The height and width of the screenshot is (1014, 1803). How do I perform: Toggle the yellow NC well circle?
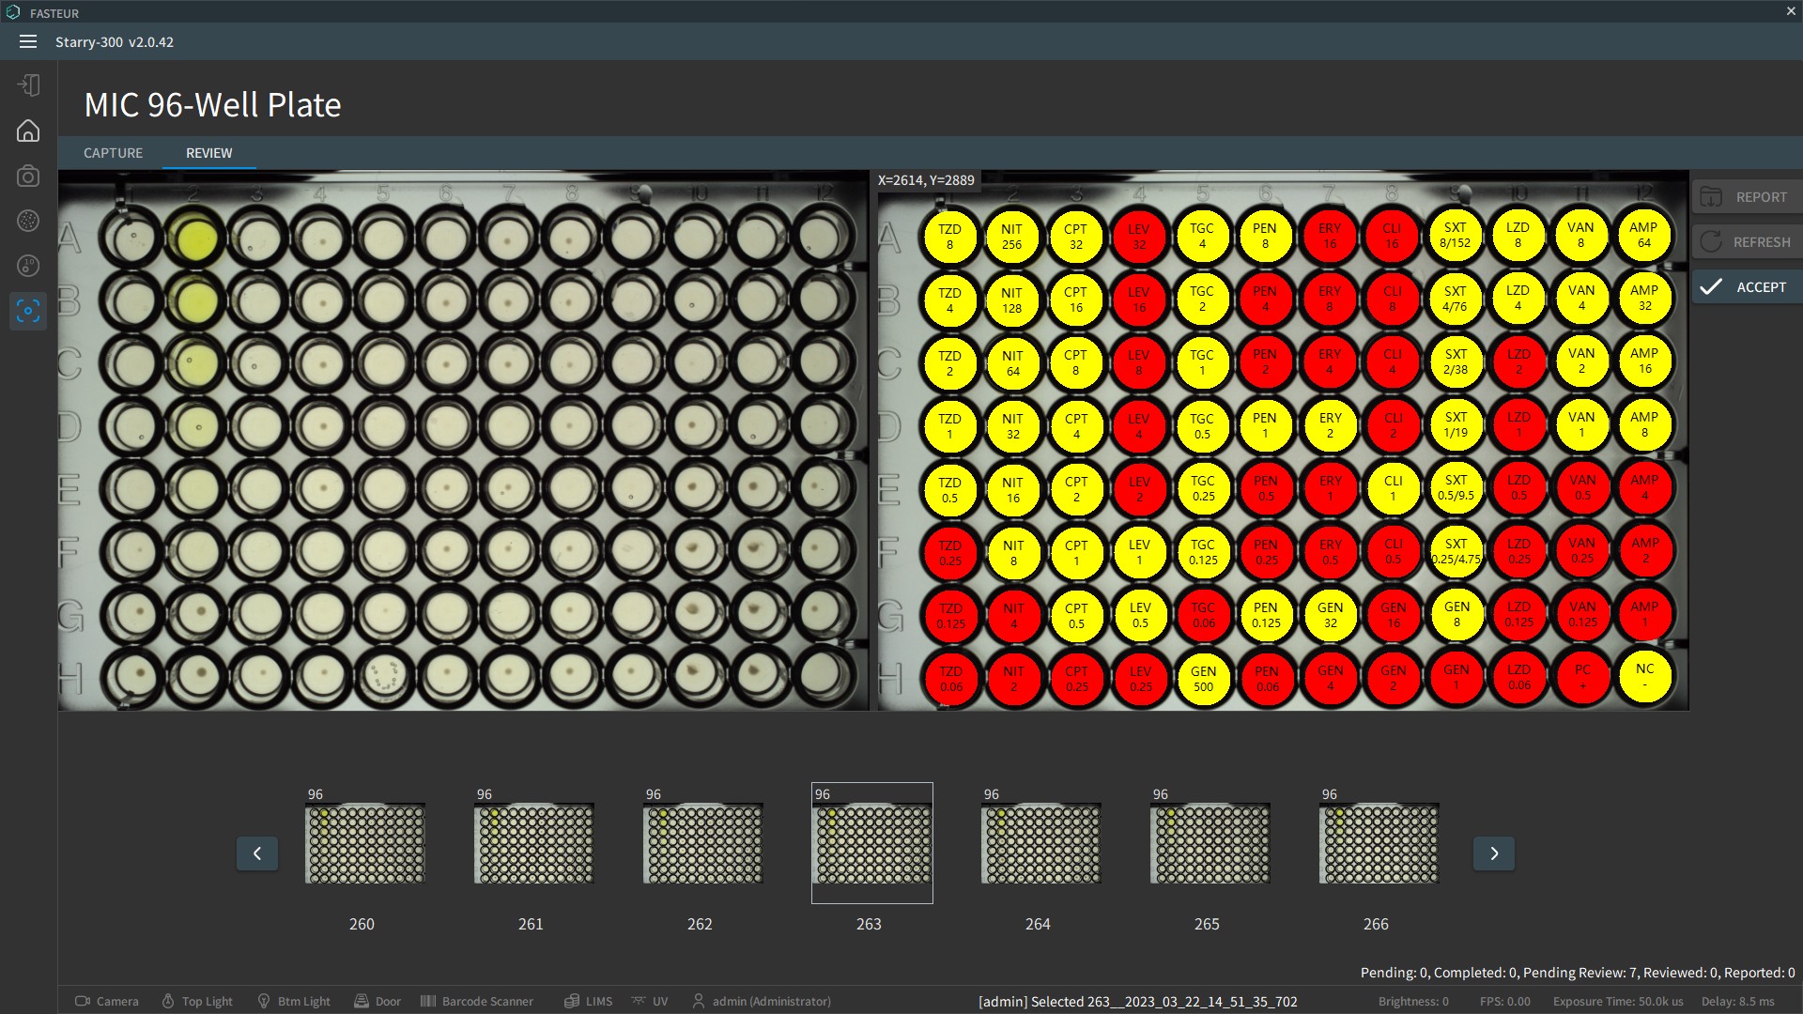pyautogui.click(x=1644, y=677)
